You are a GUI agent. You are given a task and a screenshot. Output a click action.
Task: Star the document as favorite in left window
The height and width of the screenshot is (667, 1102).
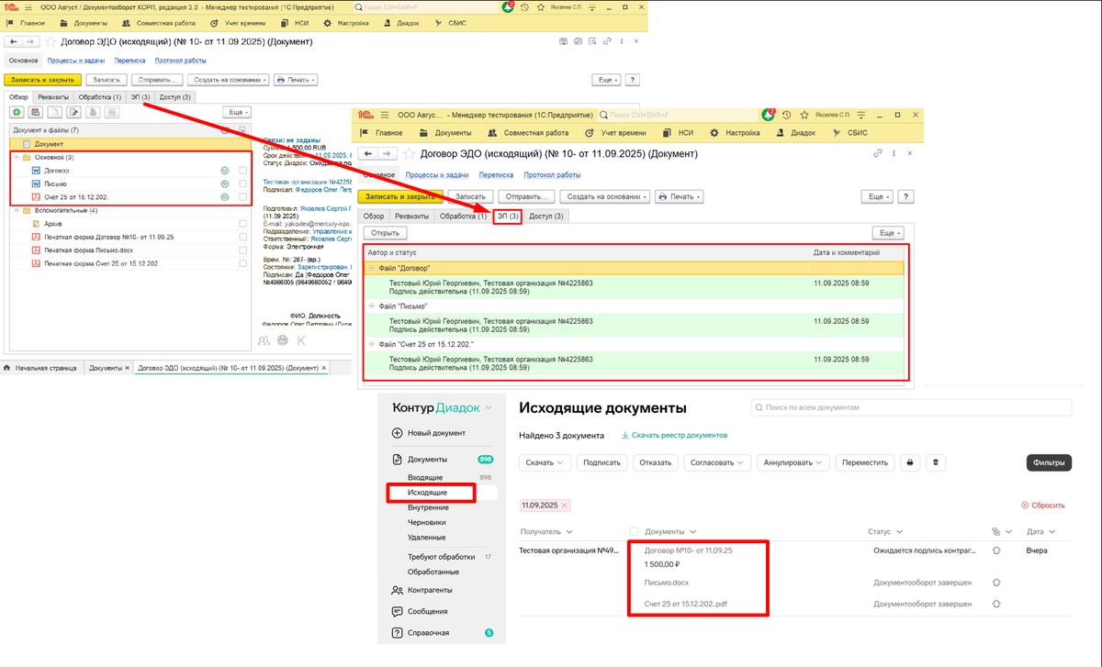point(51,42)
